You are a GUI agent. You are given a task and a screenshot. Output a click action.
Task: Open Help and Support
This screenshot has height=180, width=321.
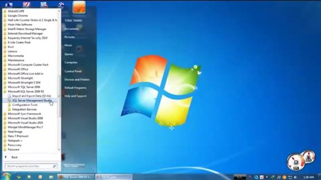(75, 96)
